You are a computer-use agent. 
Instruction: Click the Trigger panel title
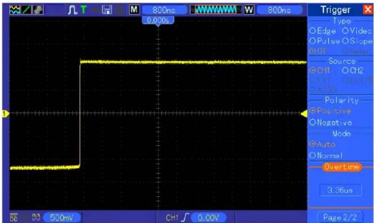(335, 10)
